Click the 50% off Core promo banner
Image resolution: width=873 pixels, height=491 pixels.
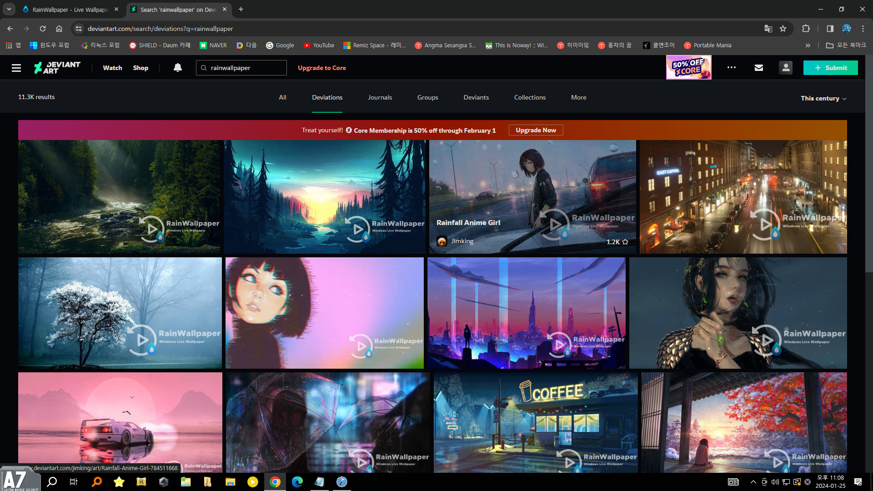tap(689, 67)
